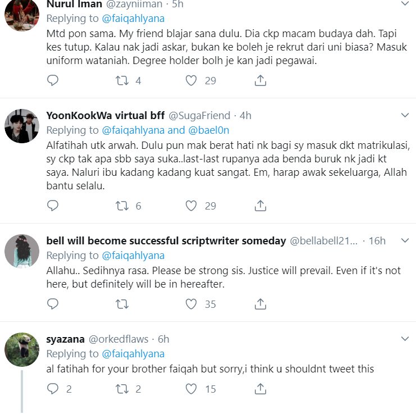Retweet the 'Justice will prevail' tweet
This screenshot has height=414, width=416.
(122, 304)
